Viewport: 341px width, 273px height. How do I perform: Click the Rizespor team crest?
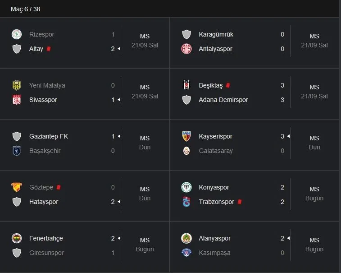(x=17, y=34)
